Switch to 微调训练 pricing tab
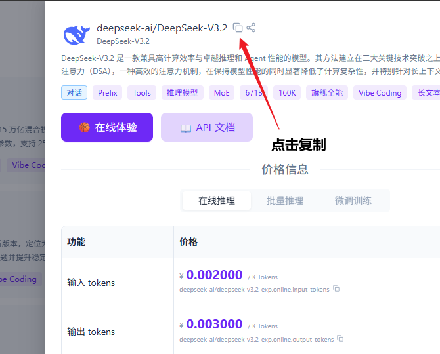This screenshot has width=440, height=354. (x=353, y=201)
